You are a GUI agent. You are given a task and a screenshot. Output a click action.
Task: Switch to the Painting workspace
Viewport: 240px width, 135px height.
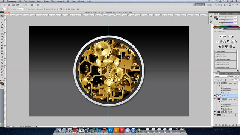218,5
